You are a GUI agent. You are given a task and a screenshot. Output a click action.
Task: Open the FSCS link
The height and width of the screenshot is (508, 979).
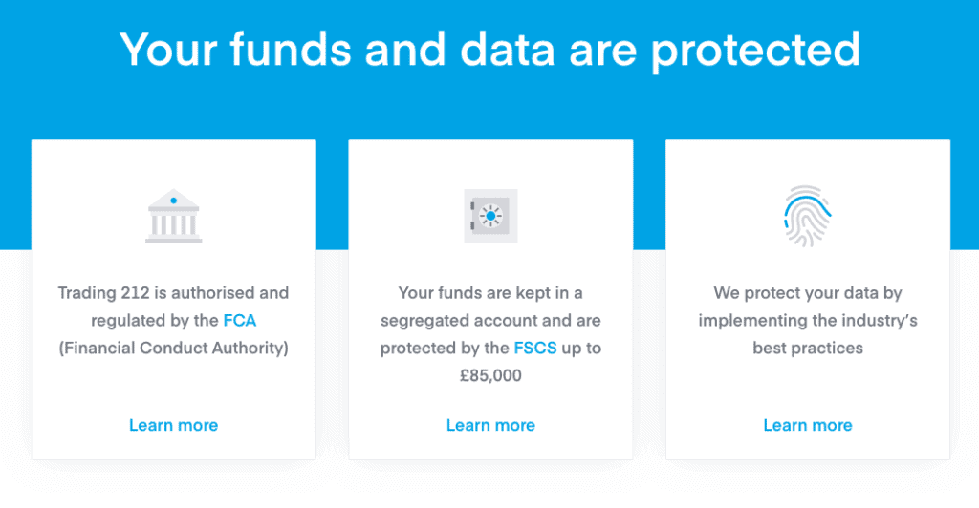tap(535, 348)
